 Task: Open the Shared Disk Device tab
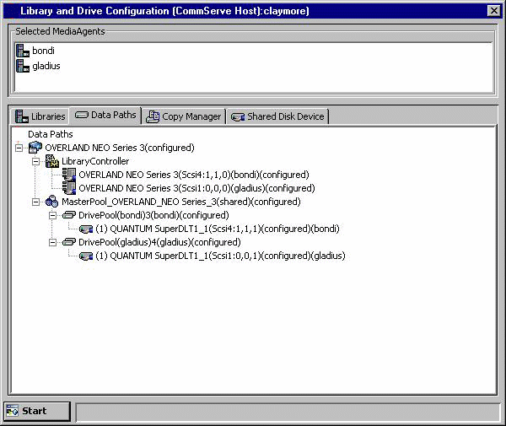(x=277, y=116)
